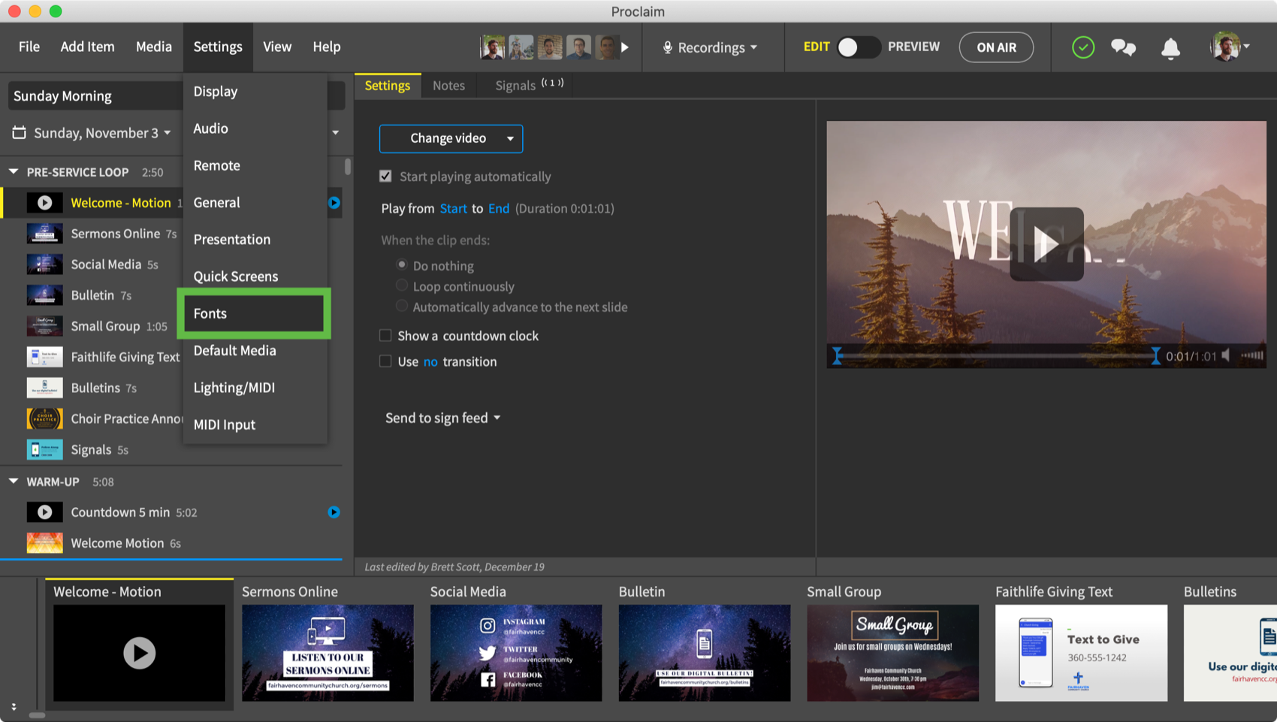Image resolution: width=1277 pixels, height=722 pixels.
Task: Click the calendar icon beside Sunday, November 3
Action: [20, 133]
